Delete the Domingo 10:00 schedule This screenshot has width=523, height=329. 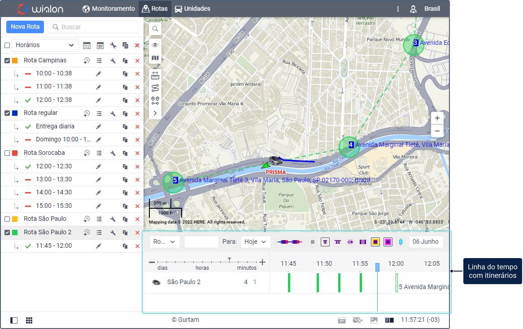[137, 140]
